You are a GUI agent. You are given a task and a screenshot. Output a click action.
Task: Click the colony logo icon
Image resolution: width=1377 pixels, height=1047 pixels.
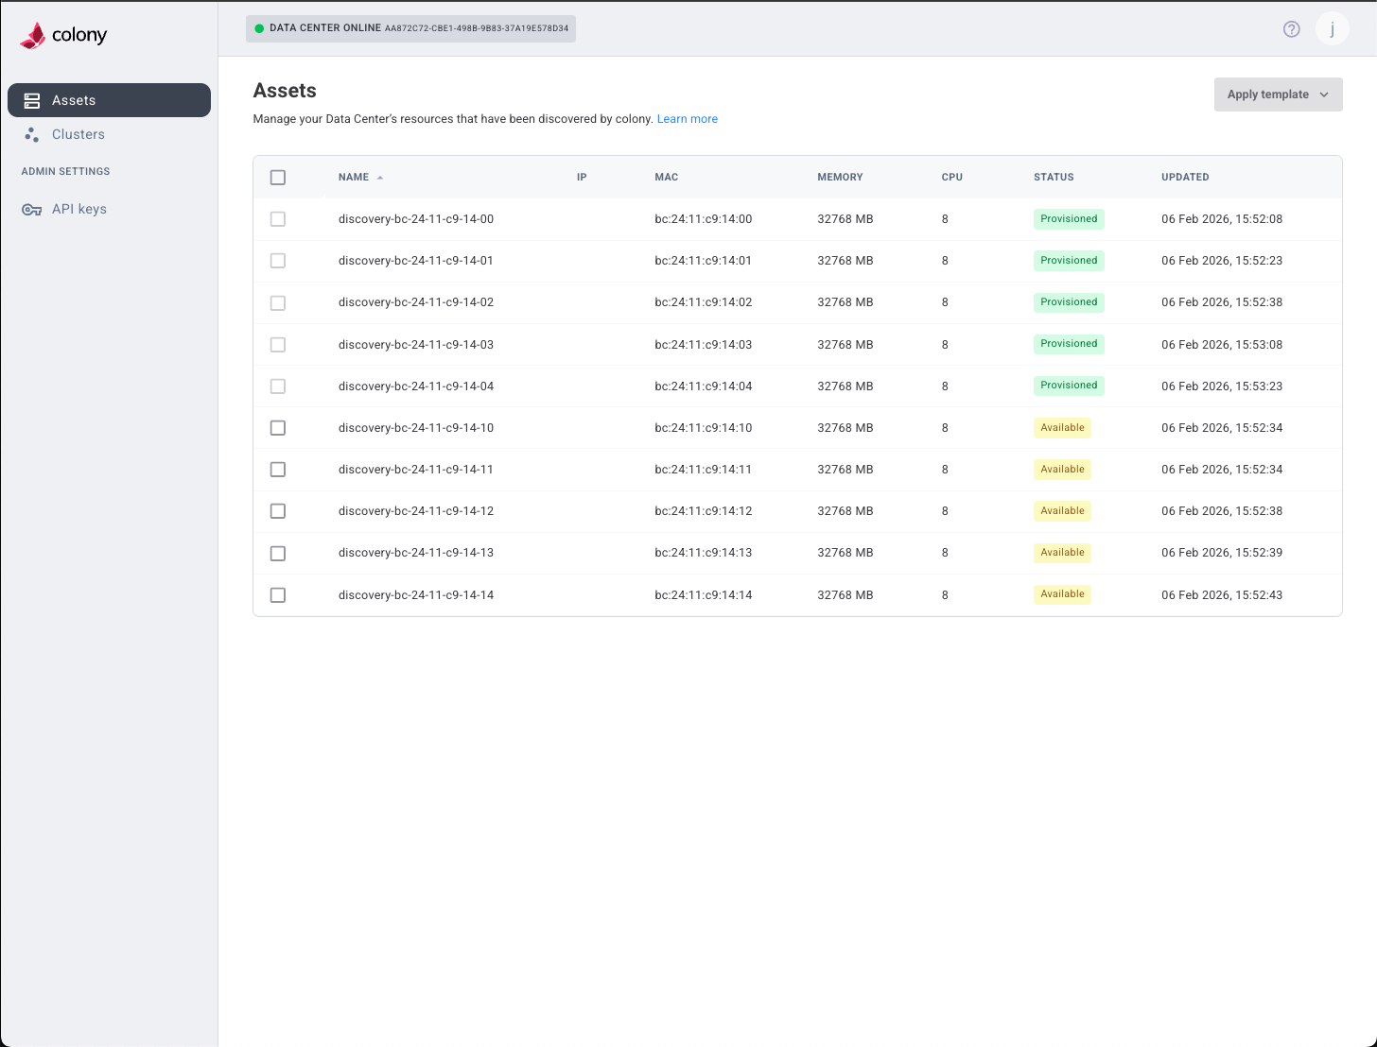point(33,36)
